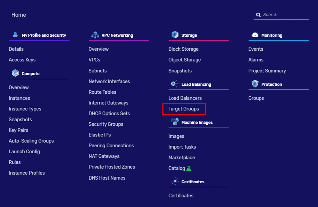This screenshot has height=207, width=318.
Task: Open Import Tasks
Action: click(182, 147)
